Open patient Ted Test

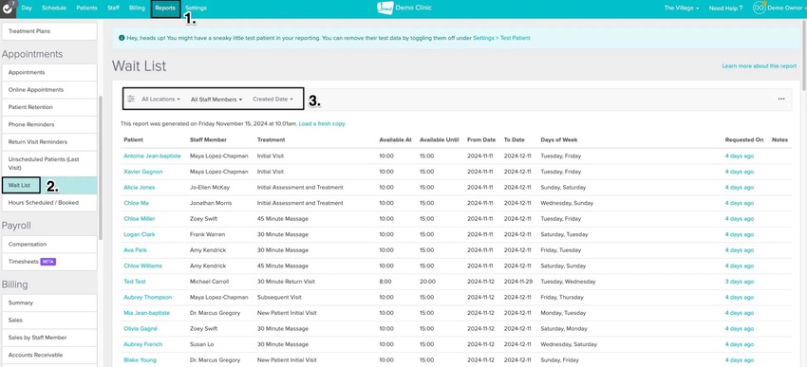pyautogui.click(x=135, y=282)
